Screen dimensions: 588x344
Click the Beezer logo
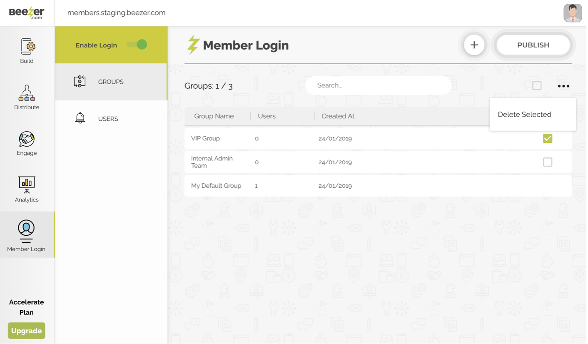(x=27, y=12)
